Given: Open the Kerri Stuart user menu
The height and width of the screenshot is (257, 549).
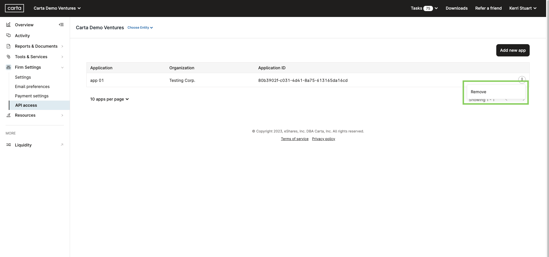Looking at the screenshot, I should coord(523,8).
